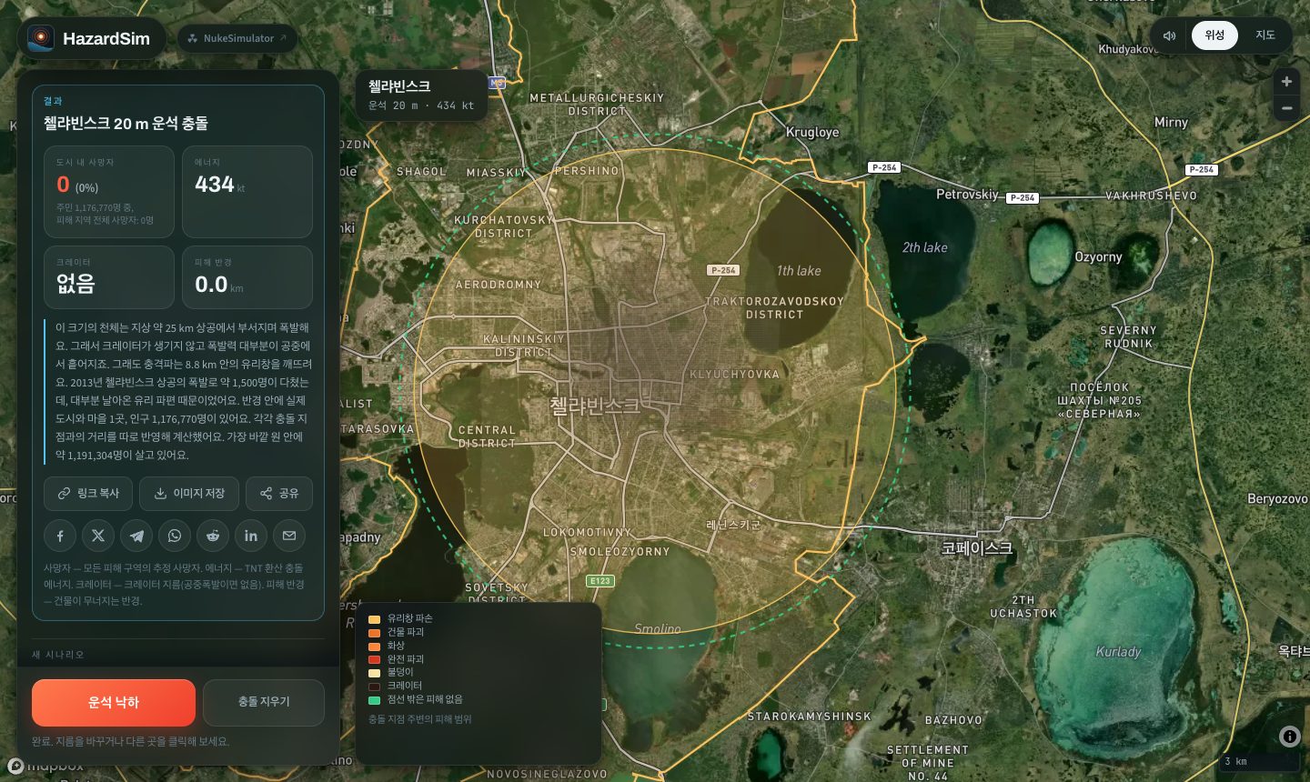Zoom out the map with minus

coord(1286,107)
